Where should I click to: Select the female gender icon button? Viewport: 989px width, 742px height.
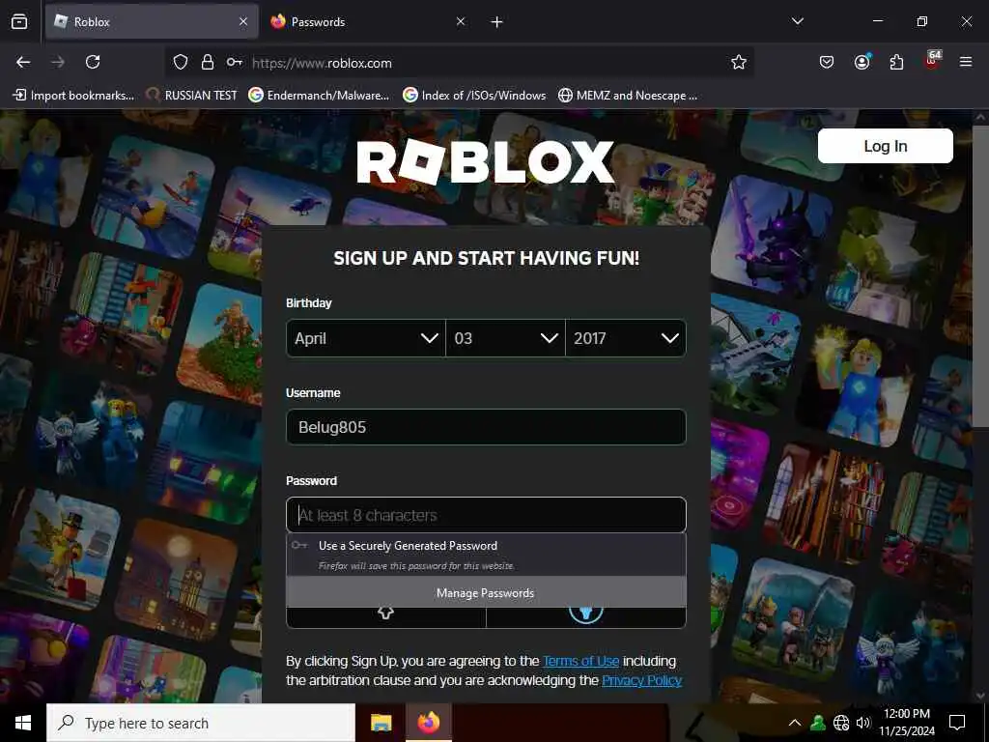coord(386,617)
